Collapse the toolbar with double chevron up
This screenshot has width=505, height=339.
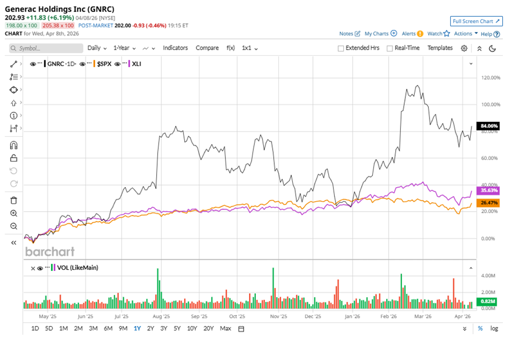(x=479, y=49)
